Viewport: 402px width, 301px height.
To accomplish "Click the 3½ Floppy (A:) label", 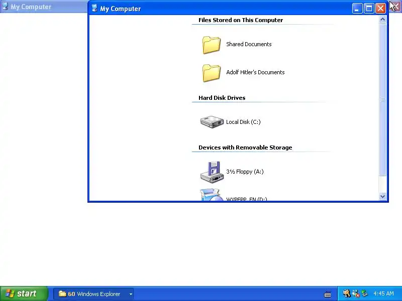I will click(245, 172).
